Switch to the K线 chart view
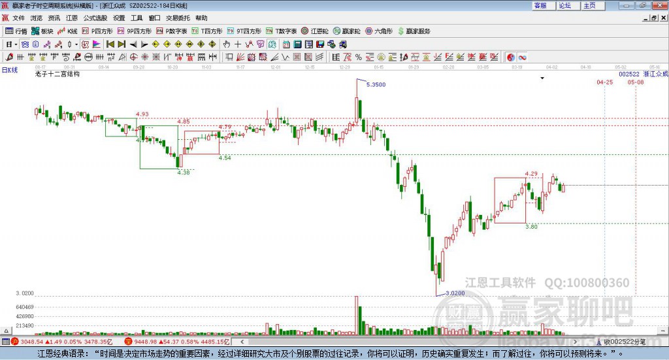Screen dimensions: 669x360 point(68,31)
